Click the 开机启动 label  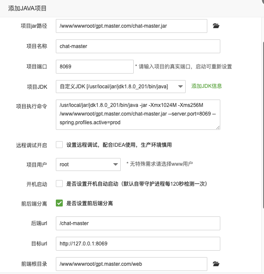point(37,184)
